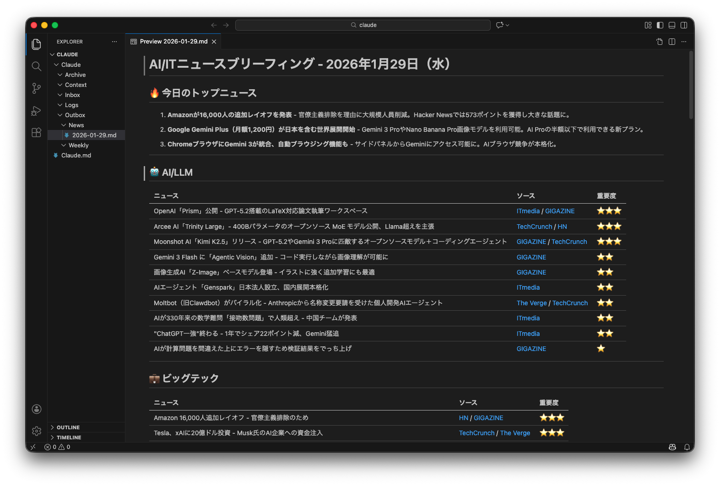Viewport: 720px width, 486px height.
Task: Open the Extensions view
Action: click(37, 133)
